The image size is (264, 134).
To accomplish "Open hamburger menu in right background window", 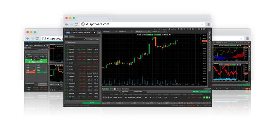I will click(x=248, y=39).
